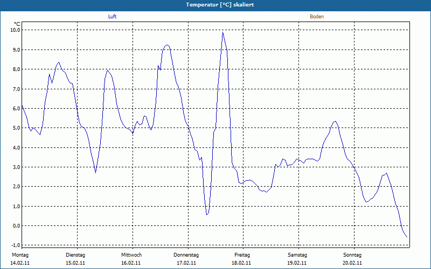
Task: Select the Luft header label
Action: [112, 17]
